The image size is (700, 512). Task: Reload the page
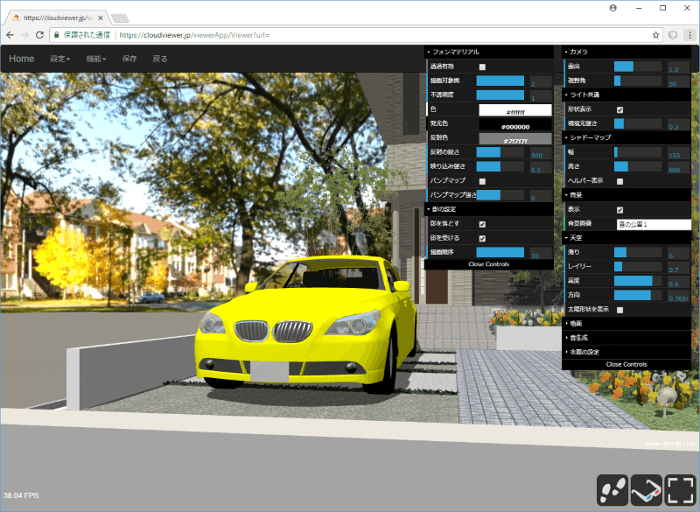pyautogui.click(x=39, y=35)
